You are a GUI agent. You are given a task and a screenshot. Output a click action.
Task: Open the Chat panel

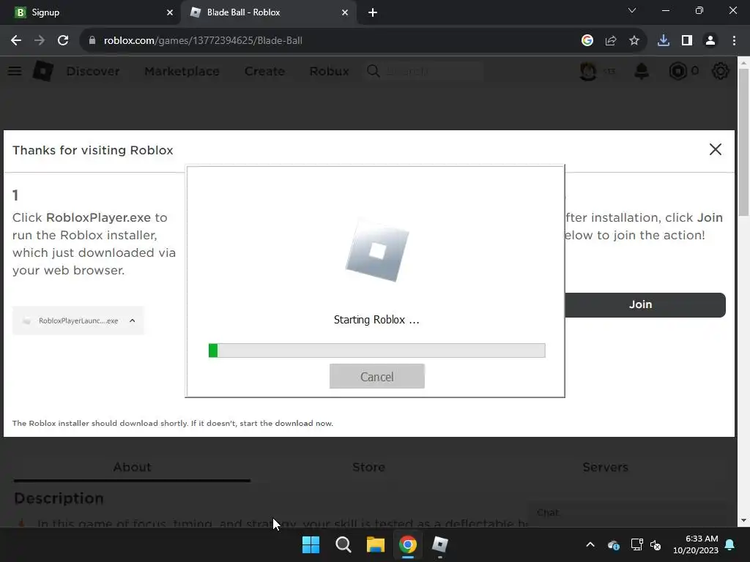[627, 513]
